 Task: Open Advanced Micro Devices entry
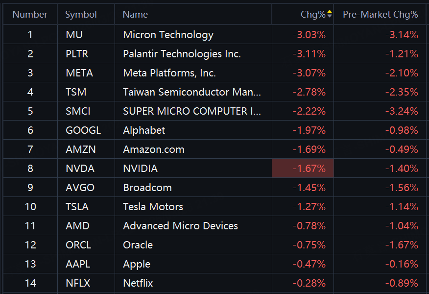(180, 226)
